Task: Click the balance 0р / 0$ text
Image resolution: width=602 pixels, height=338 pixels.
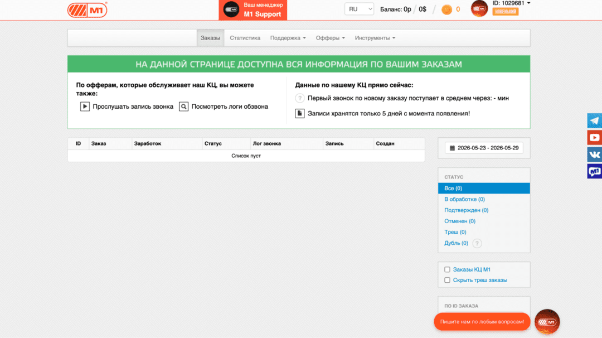Action: [x=403, y=9]
